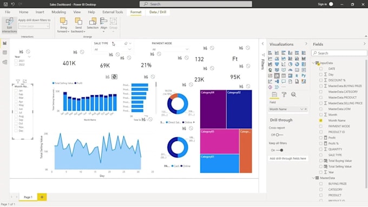This screenshot has width=368, height=207.
Task: Tick the QUANTITY field checkbox
Action: tap(321, 149)
